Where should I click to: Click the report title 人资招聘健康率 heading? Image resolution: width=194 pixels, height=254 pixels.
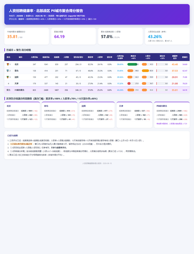[46, 11]
